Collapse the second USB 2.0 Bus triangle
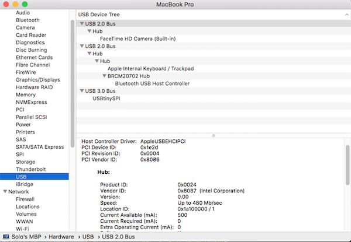The width and height of the screenshot is (351, 242). click(82, 46)
